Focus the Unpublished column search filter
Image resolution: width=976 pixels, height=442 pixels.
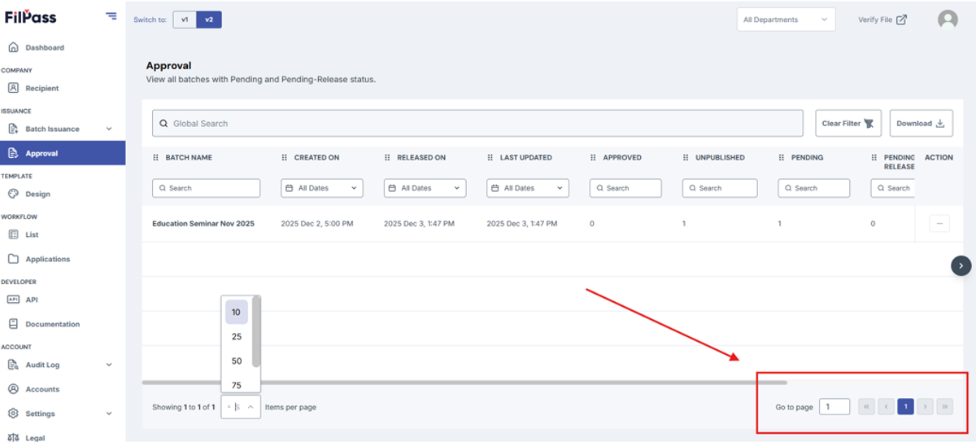click(x=720, y=188)
